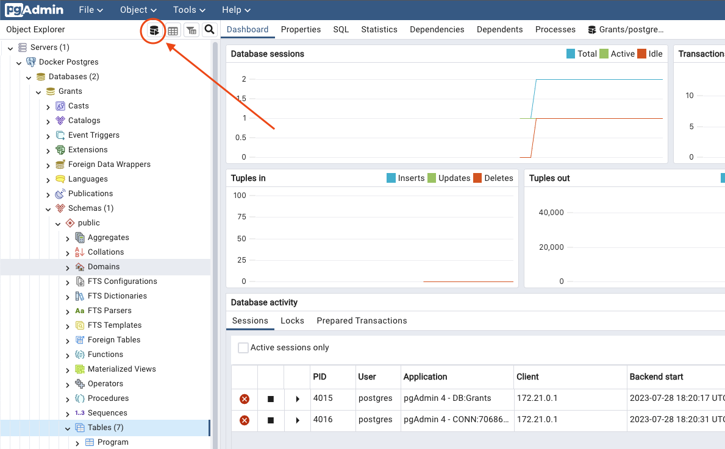The image size is (725, 449).
Task: Collapse the Grants database node
Action: [39, 92]
